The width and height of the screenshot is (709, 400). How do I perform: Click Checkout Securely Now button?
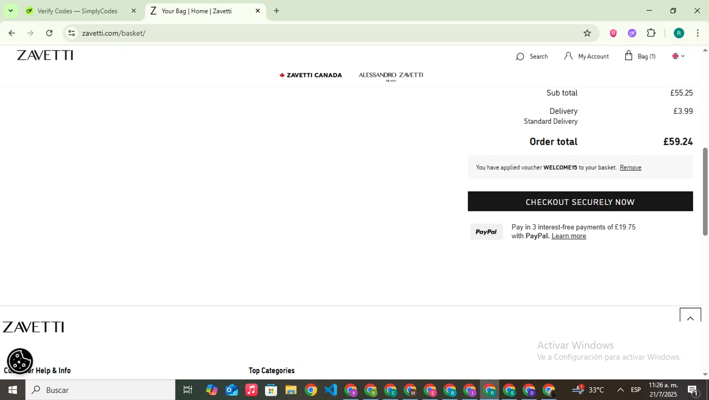pos(580,202)
